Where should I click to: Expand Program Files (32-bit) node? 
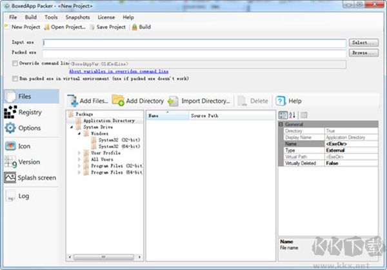[x=79, y=165]
